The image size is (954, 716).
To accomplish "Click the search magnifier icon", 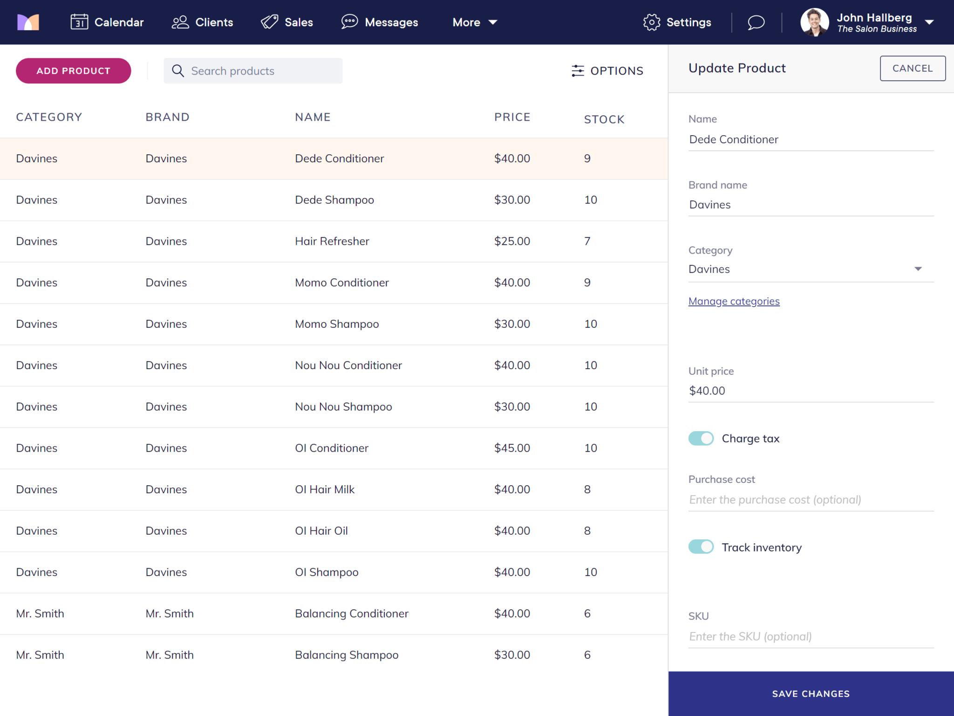I will click(x=178, y=71).
